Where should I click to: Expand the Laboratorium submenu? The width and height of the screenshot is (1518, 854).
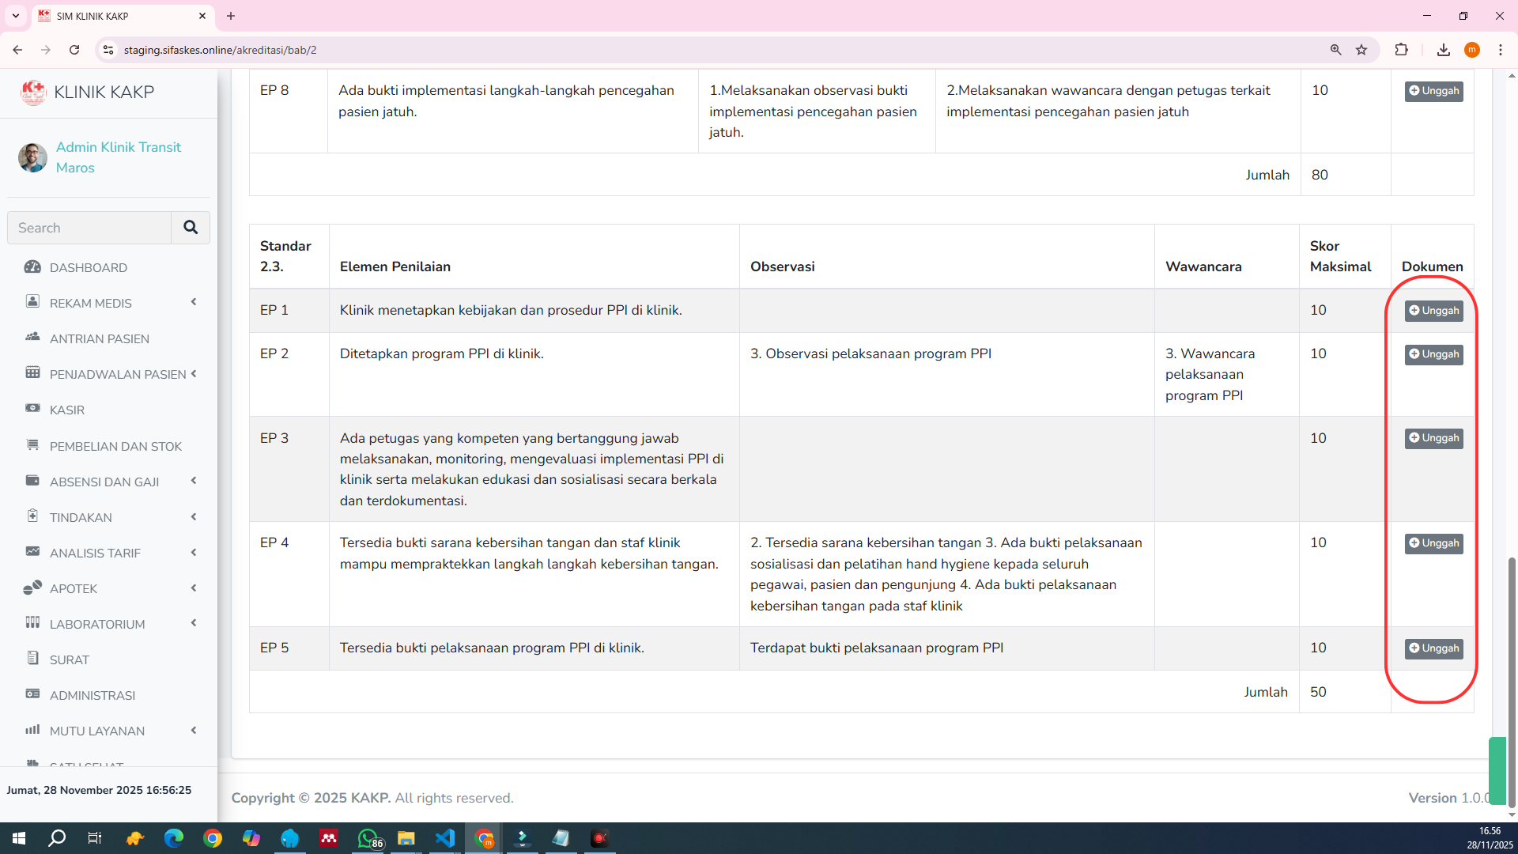coord(194,624)
